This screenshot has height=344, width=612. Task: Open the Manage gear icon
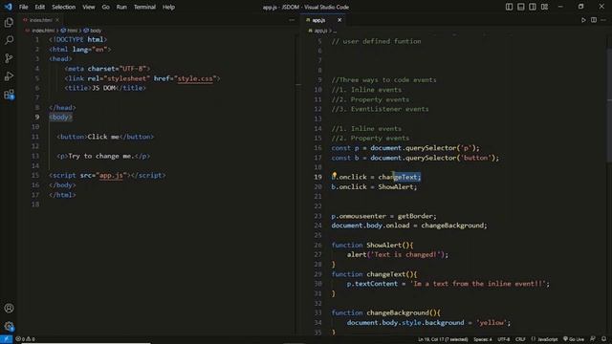9,326
